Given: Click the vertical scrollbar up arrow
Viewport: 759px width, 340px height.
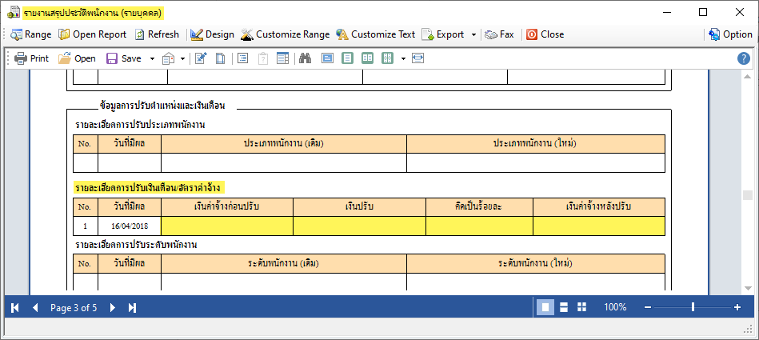Looking at the screenshot, I should pyautogui.click(x=747, y=78).
